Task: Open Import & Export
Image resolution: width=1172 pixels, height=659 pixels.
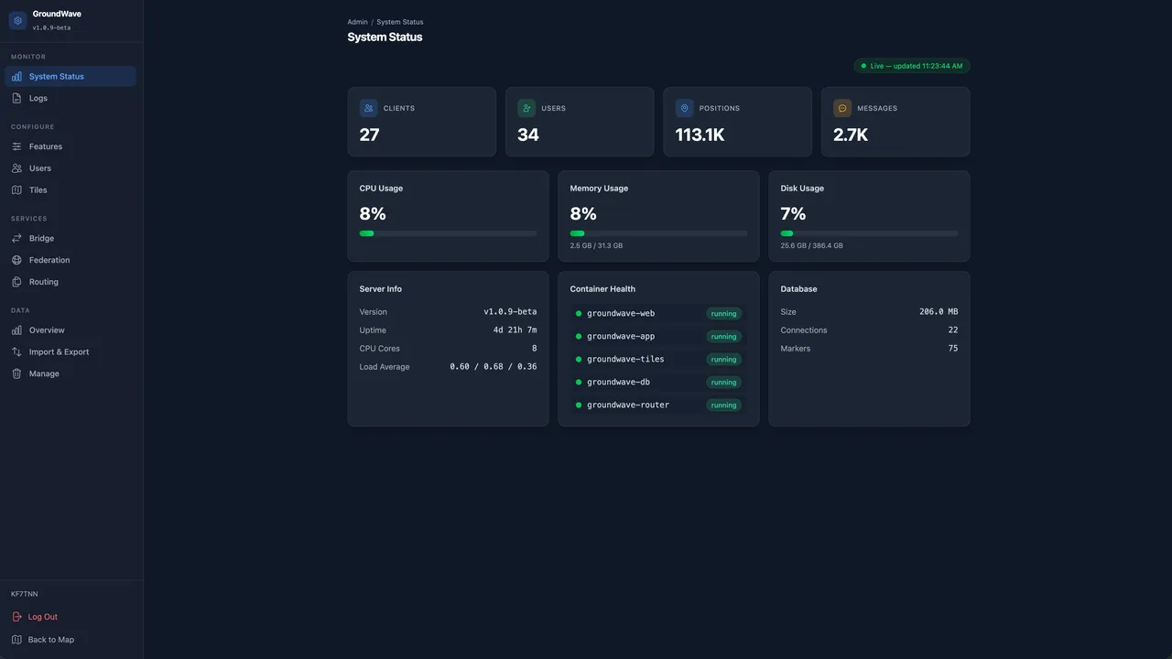Action: click(71, 352)
